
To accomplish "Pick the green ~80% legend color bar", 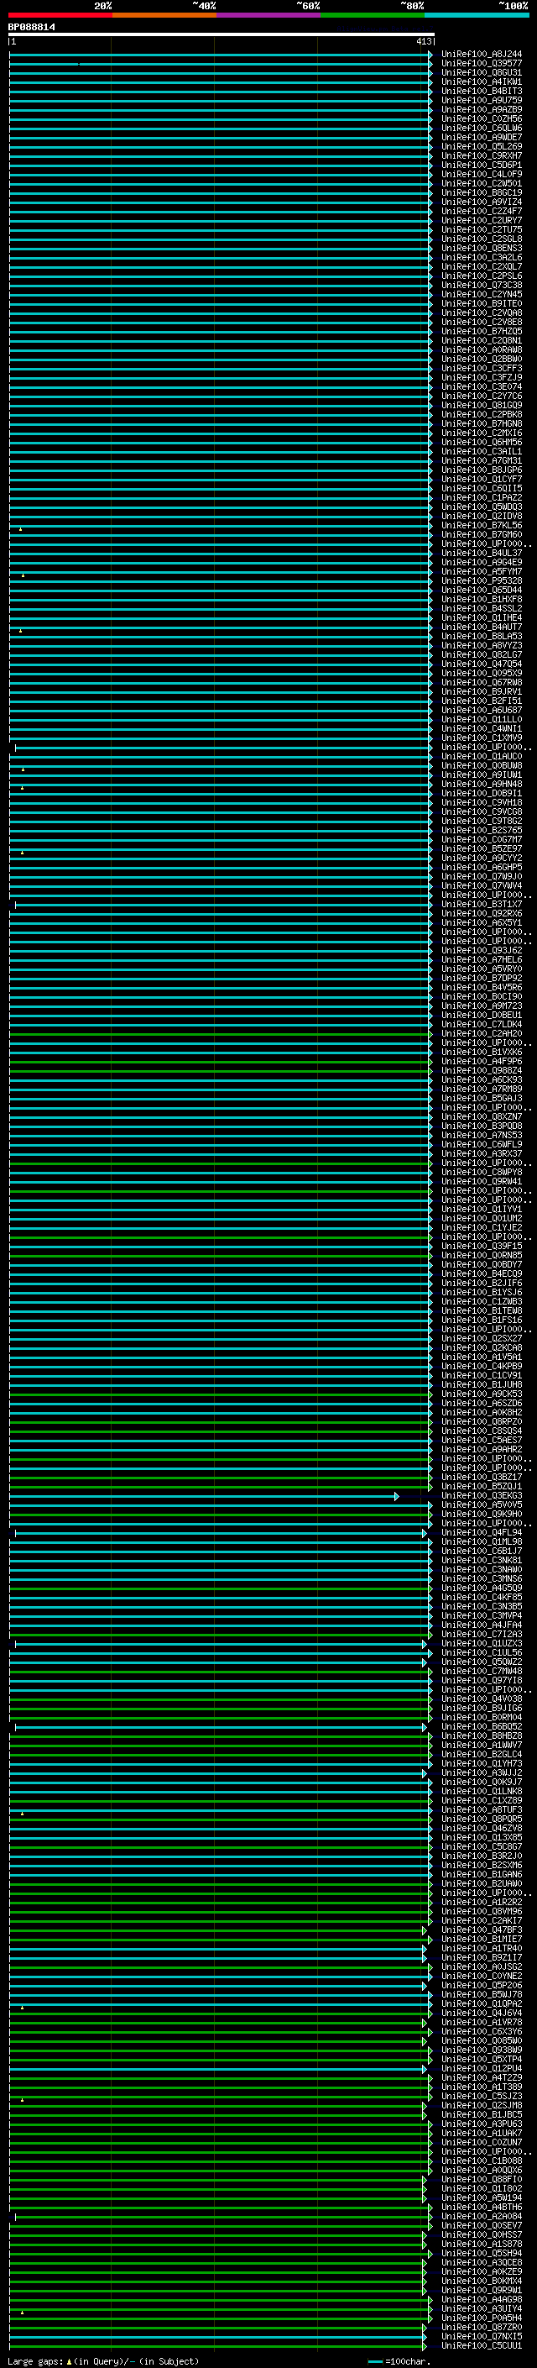I will (372, 15).
